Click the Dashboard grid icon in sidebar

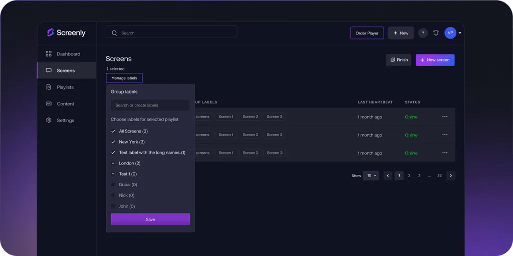coord(49,54)
